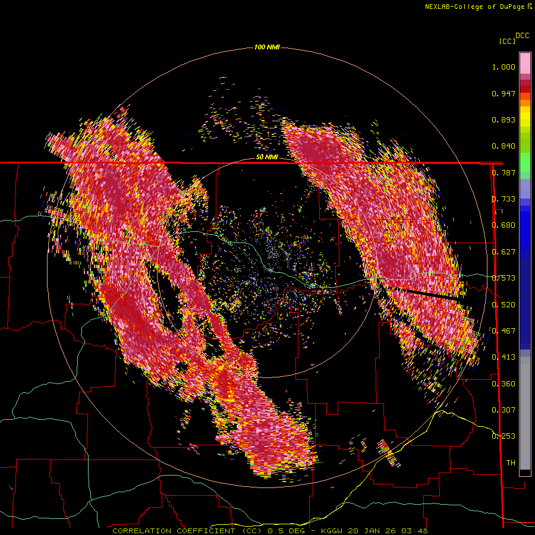This screenshot has width=535, height=535.
Task: Click the 0.733 value on the color scale
Action: point(503,199)
